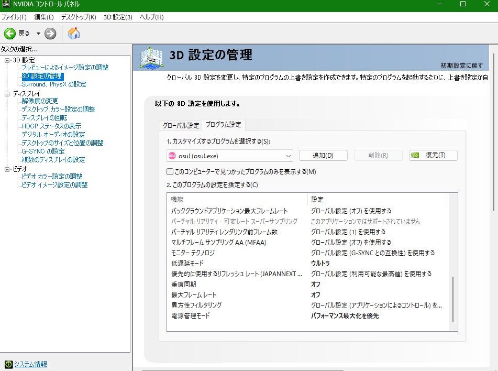498x371 pixels.
Task: Open the ファイル(F) menu
Action: [x=14, y=17]
